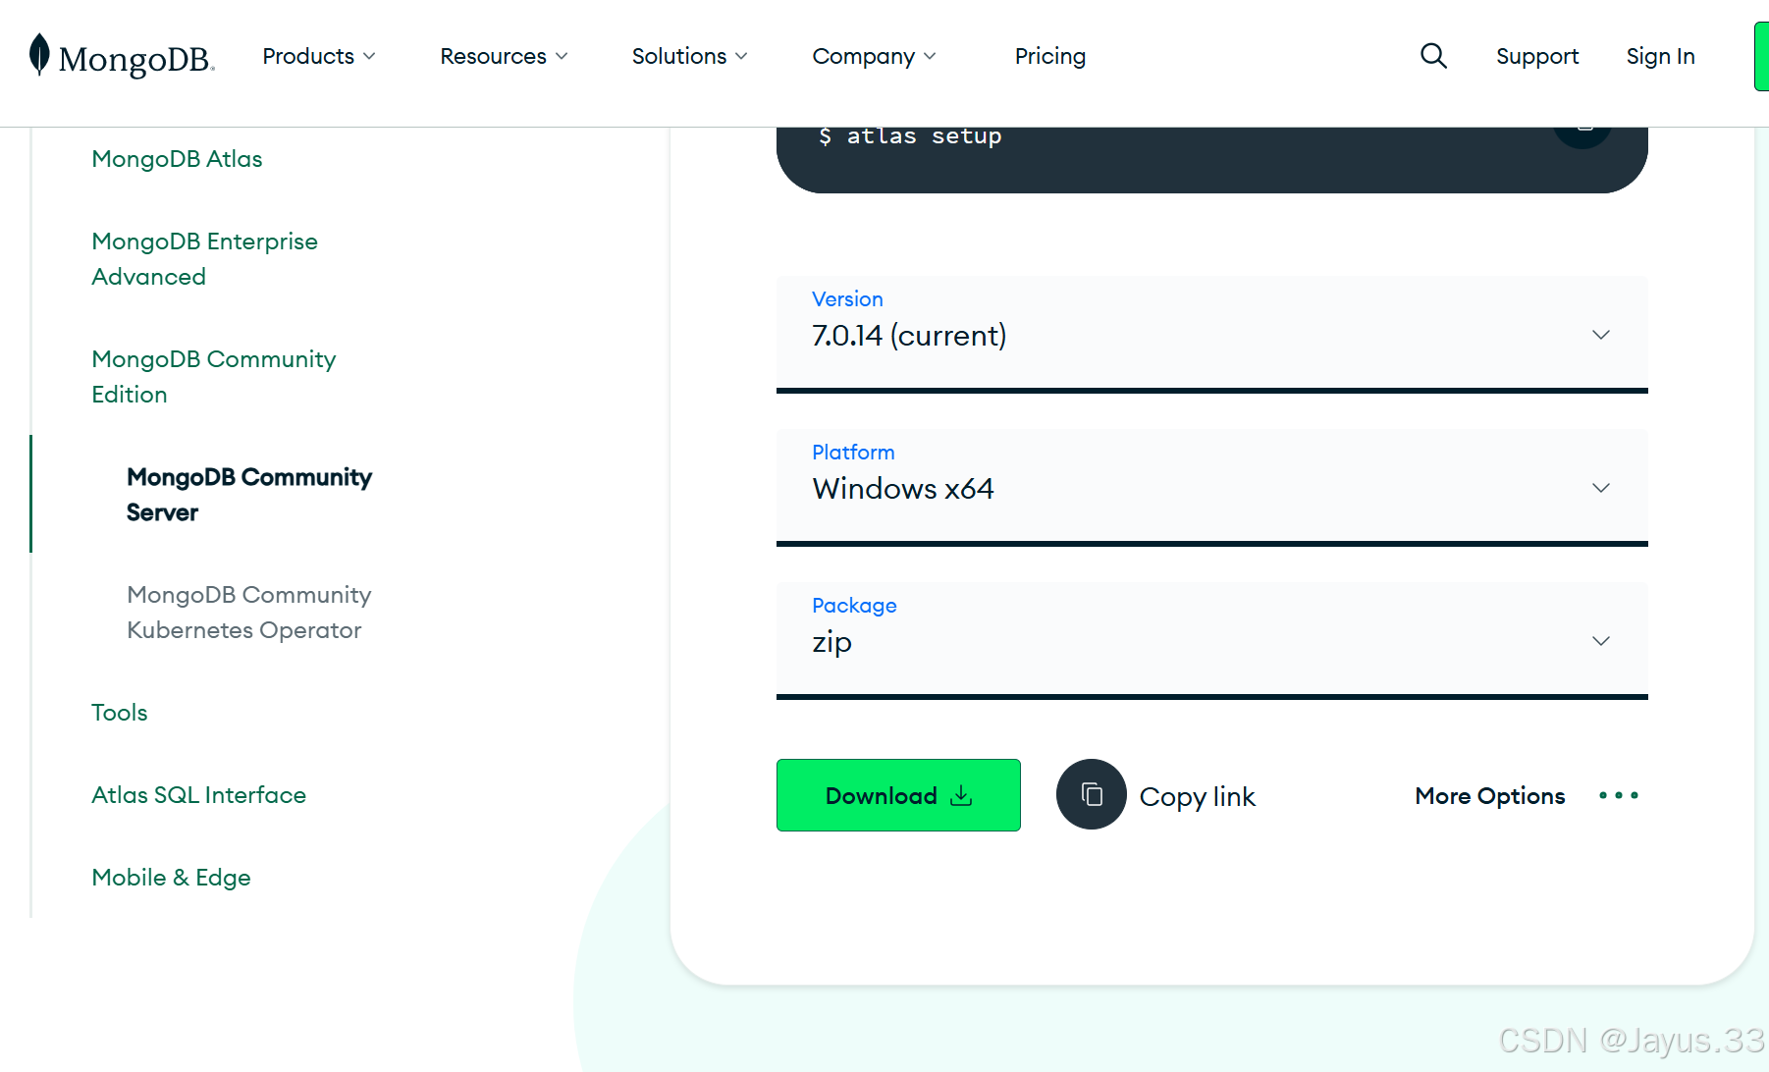This screenshot has width=1769, height=1072.
Task: Click the copy link clipboard icon
Action: click(1091, 794)
